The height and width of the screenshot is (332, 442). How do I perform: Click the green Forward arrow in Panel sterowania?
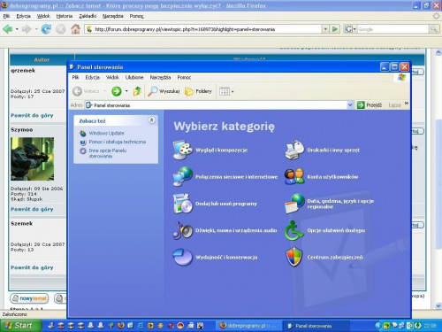[117, 91]
